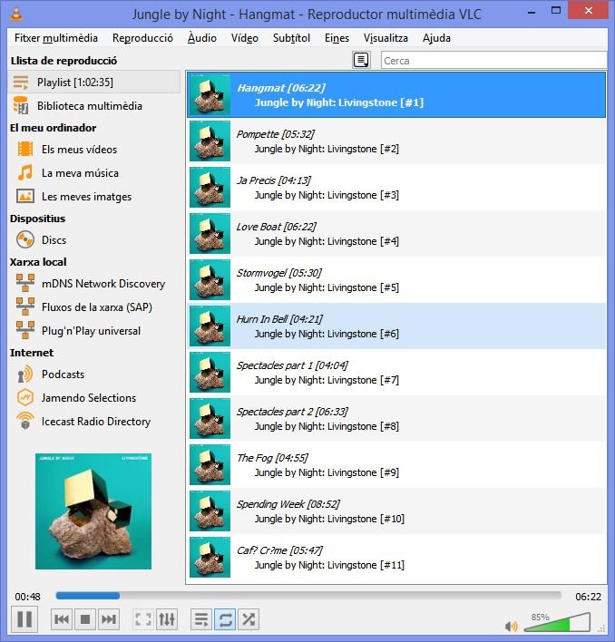
Task: Click network icon beside mDNS Network Discovery
Action: coord(25,283)
